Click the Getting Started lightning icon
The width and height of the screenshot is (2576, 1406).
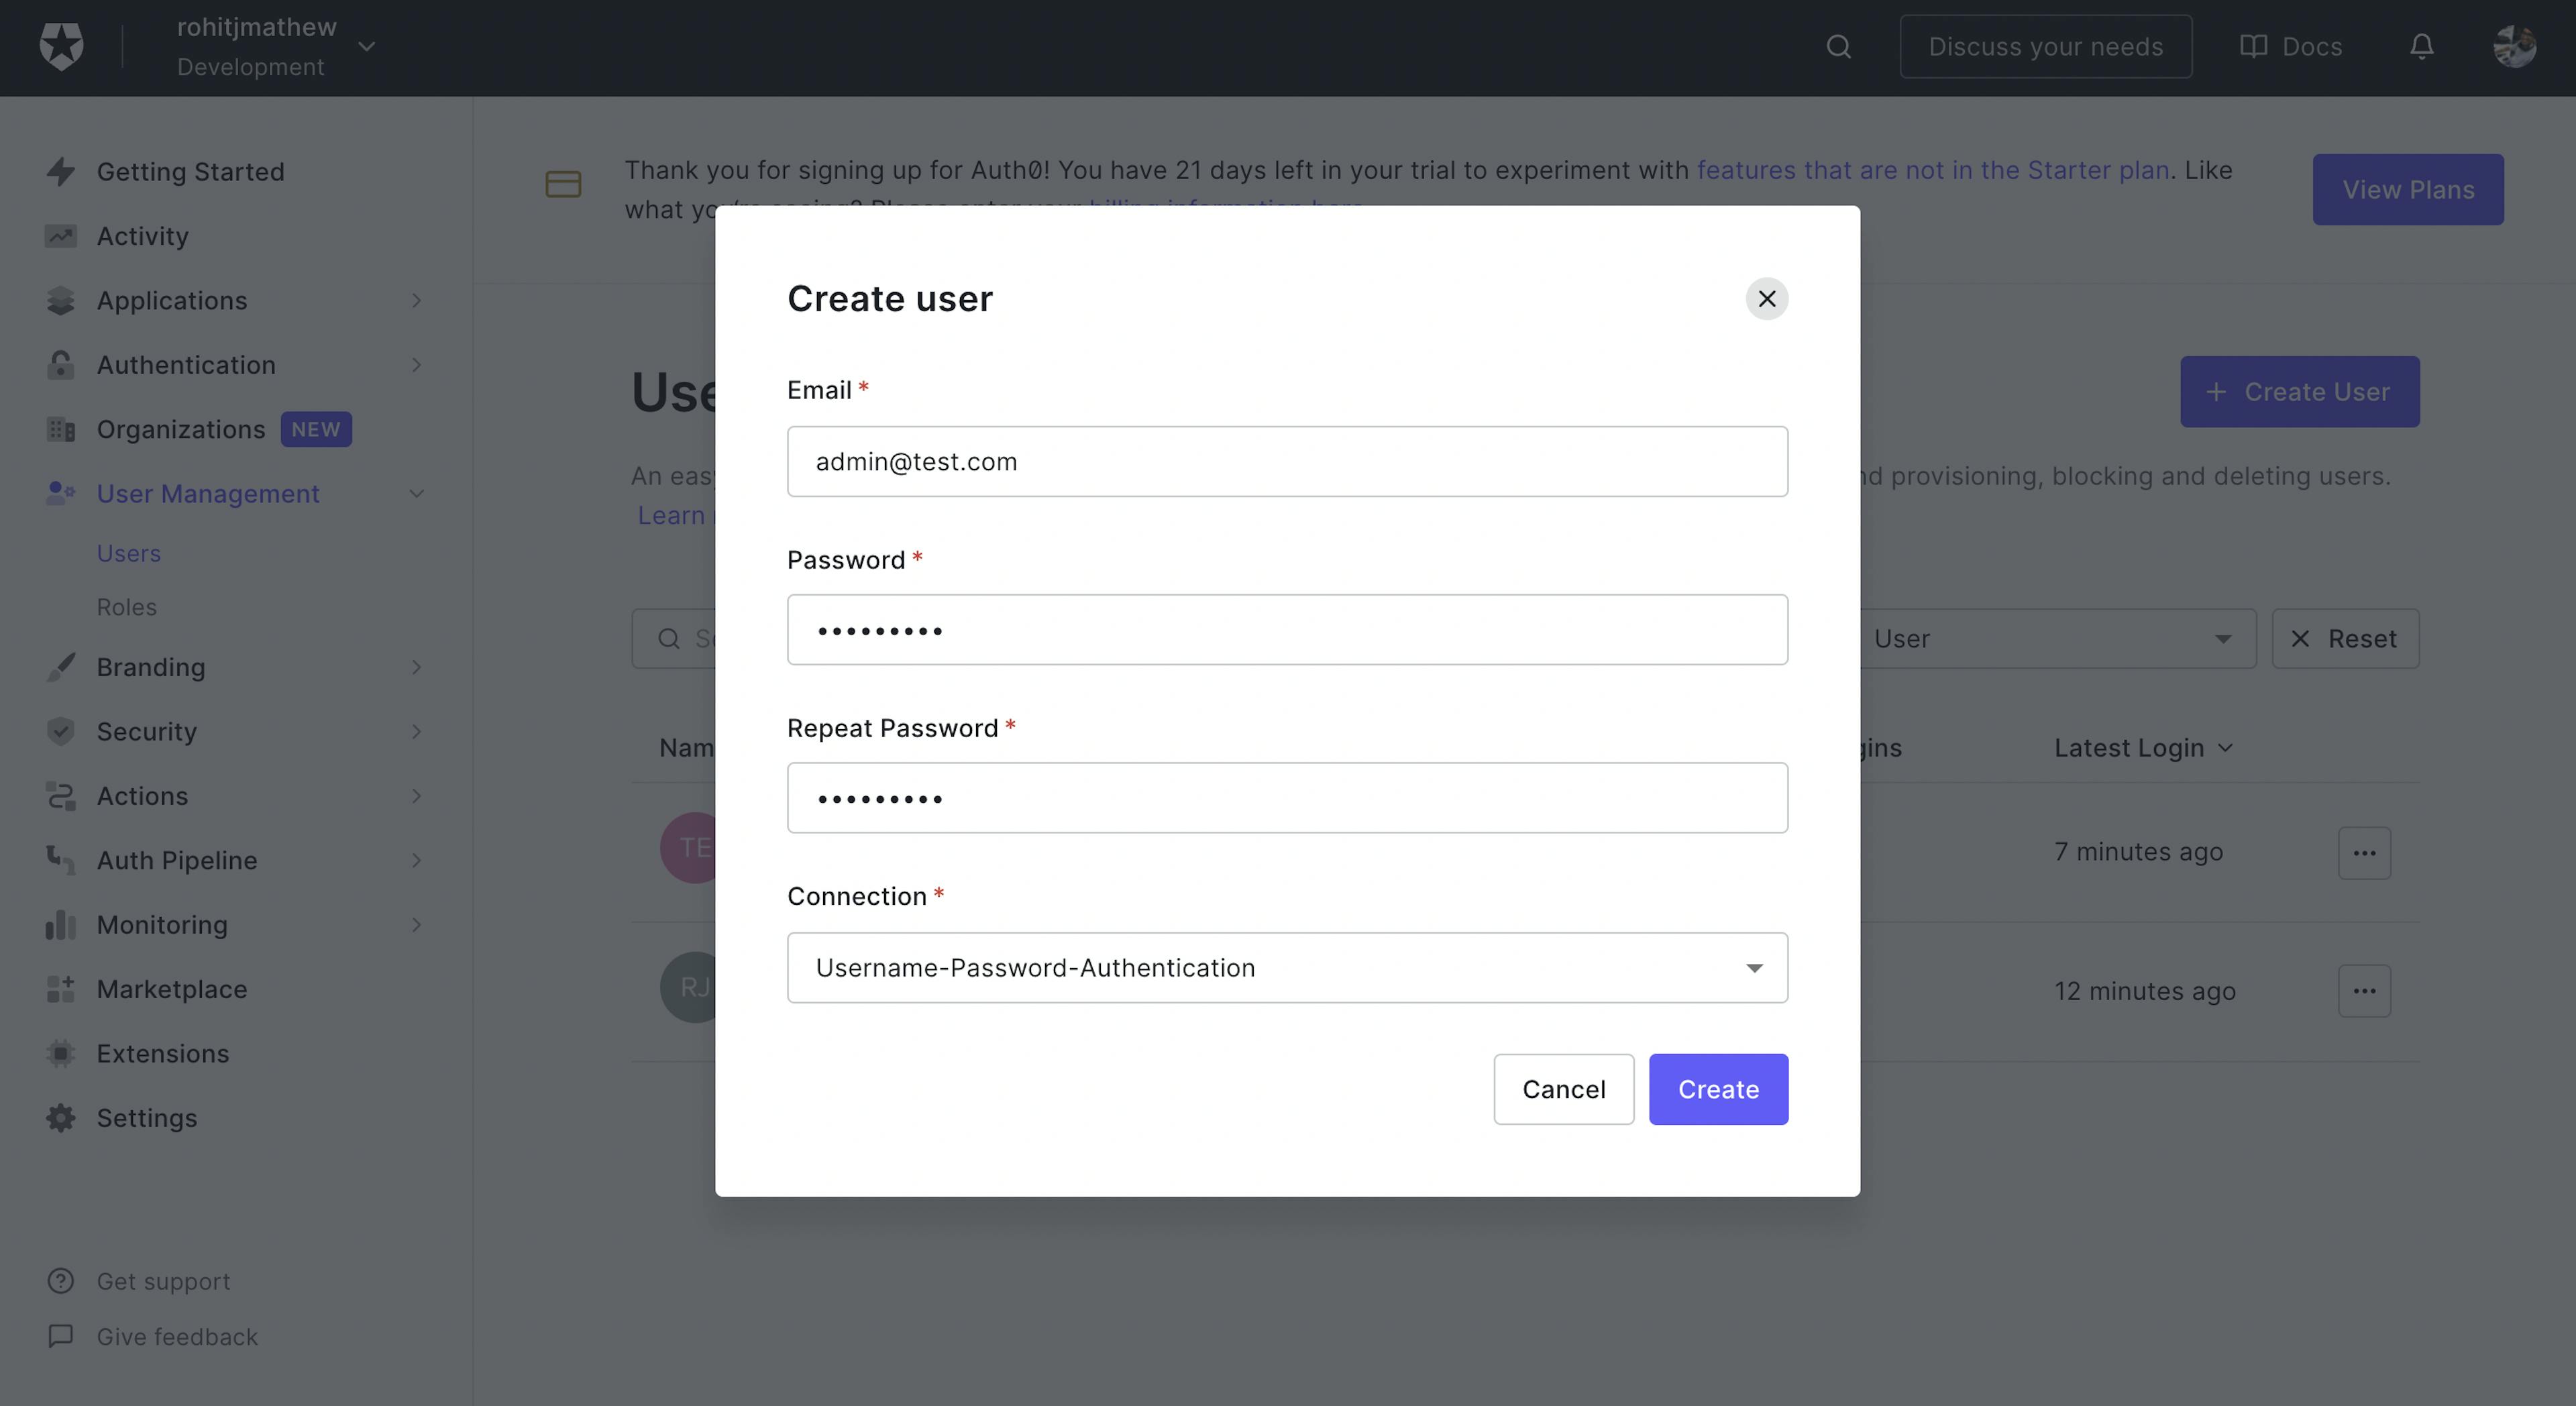60,172
